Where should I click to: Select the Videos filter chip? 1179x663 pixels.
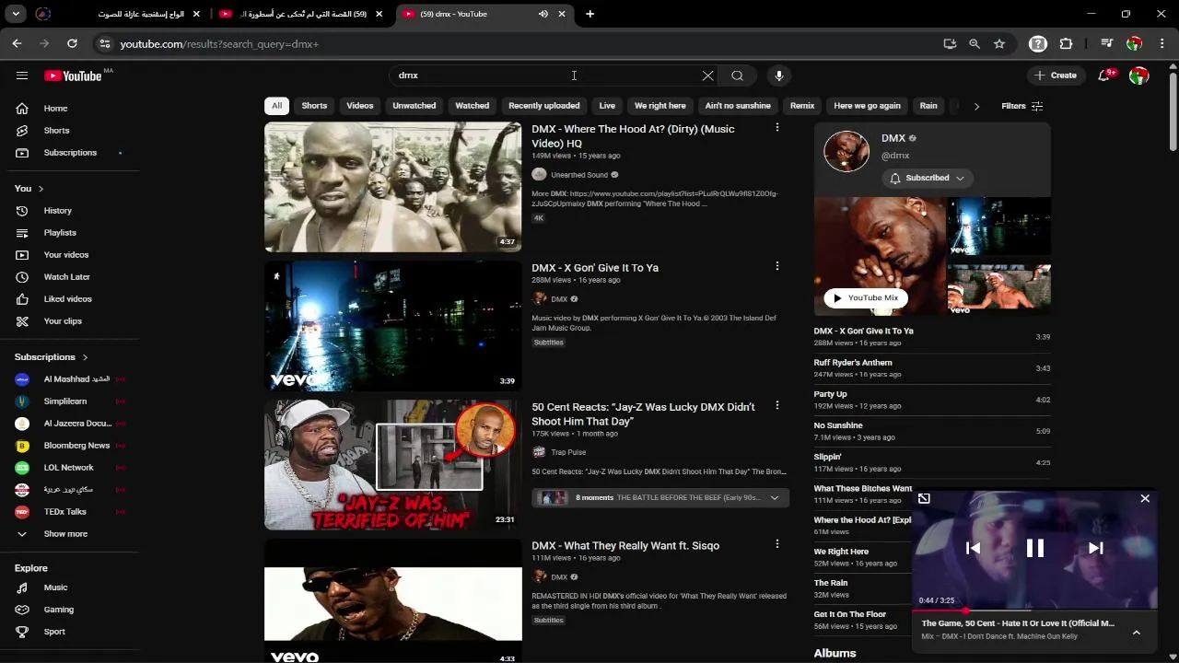[x=359, y=106]
